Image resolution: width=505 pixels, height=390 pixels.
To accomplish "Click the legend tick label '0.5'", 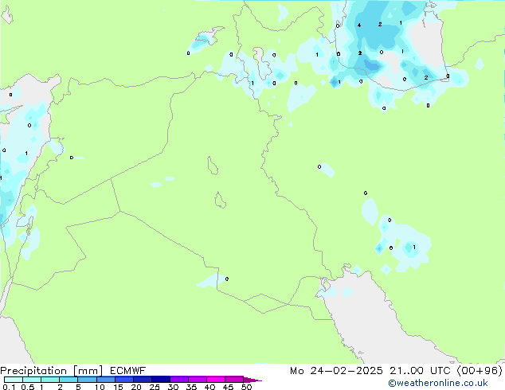I will click(x=28, y=387).
